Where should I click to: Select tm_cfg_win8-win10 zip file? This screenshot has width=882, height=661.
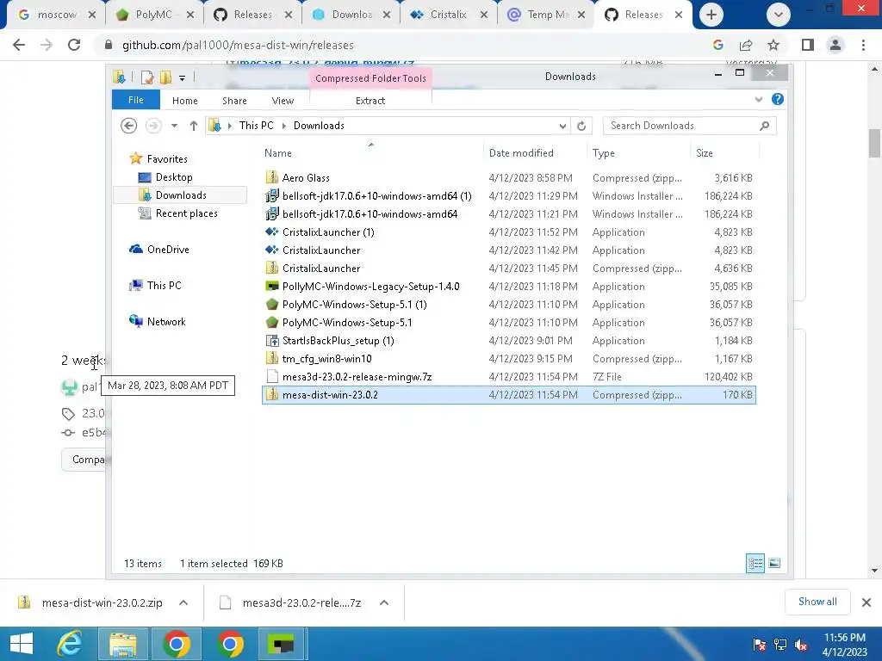508,359
